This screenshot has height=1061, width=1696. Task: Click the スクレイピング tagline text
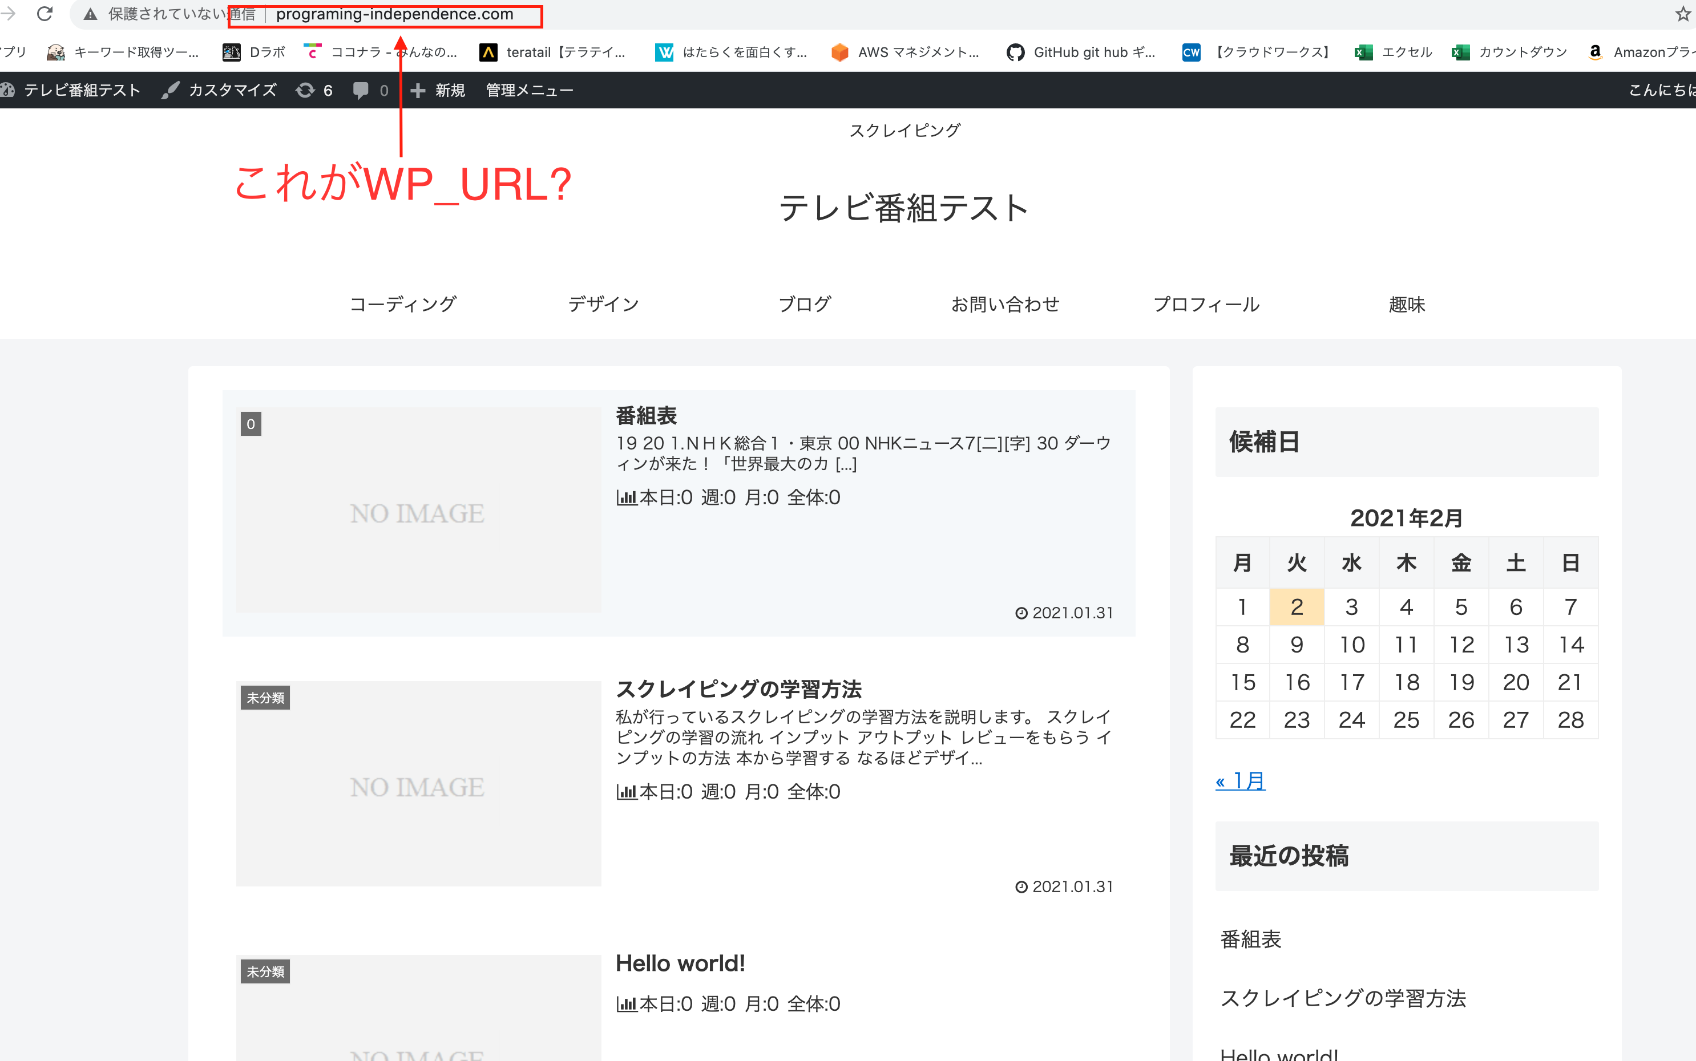(x=904, y=130)
